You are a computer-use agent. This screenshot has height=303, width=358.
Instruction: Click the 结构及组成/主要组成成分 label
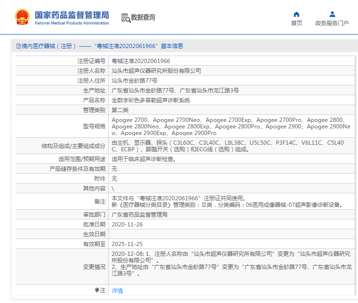[x=73, y=146]
